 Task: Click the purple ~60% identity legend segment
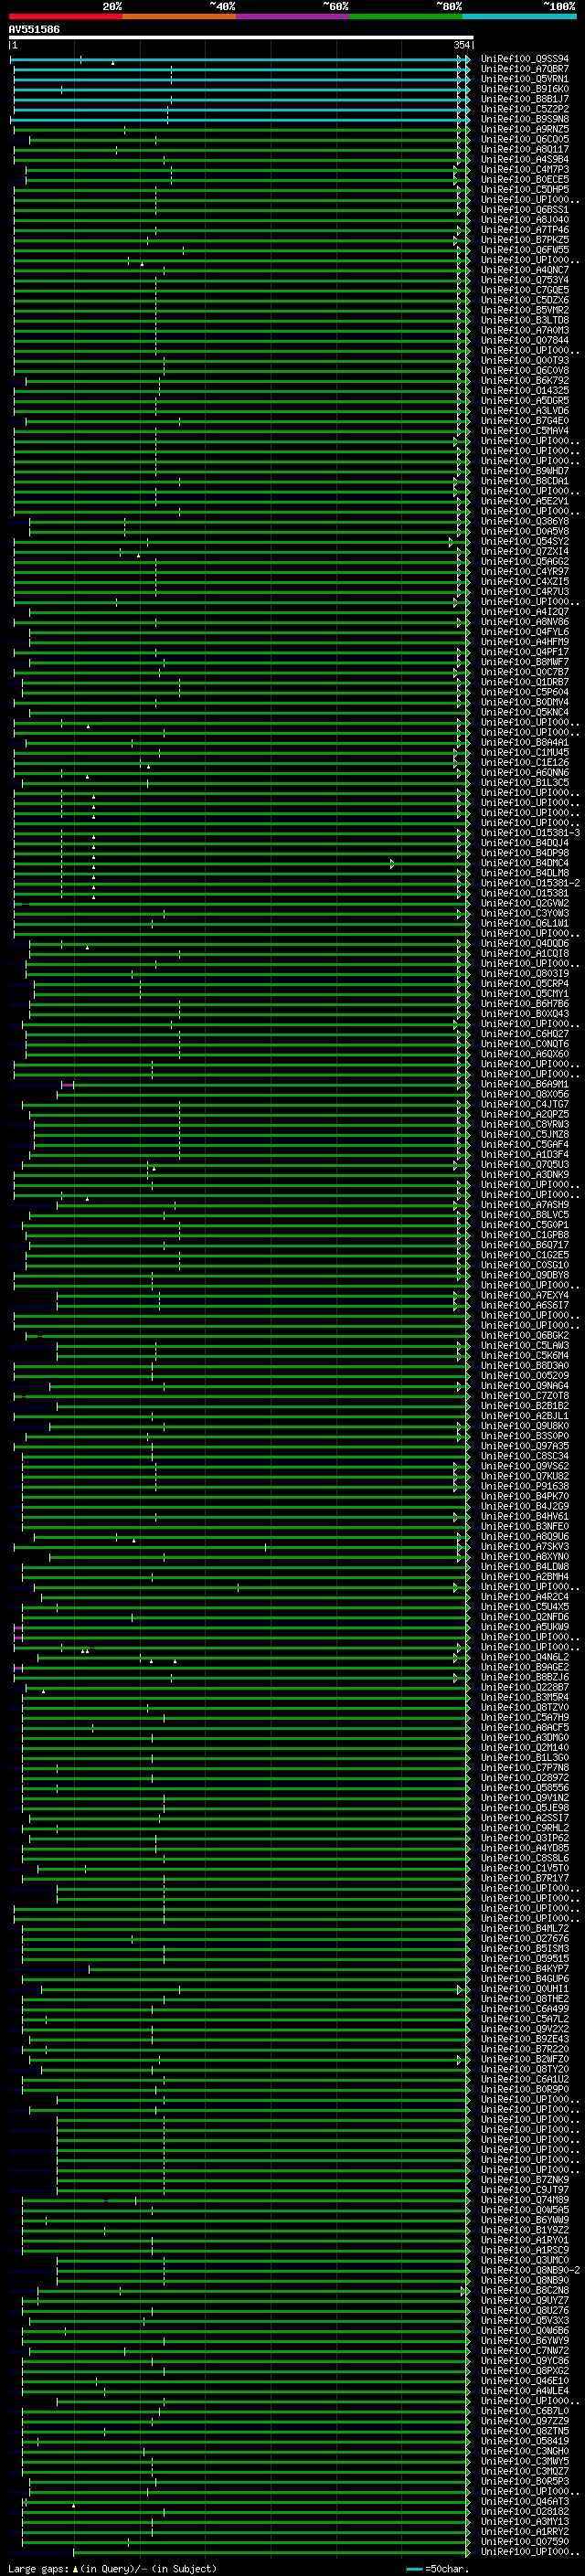pos(293,16)
